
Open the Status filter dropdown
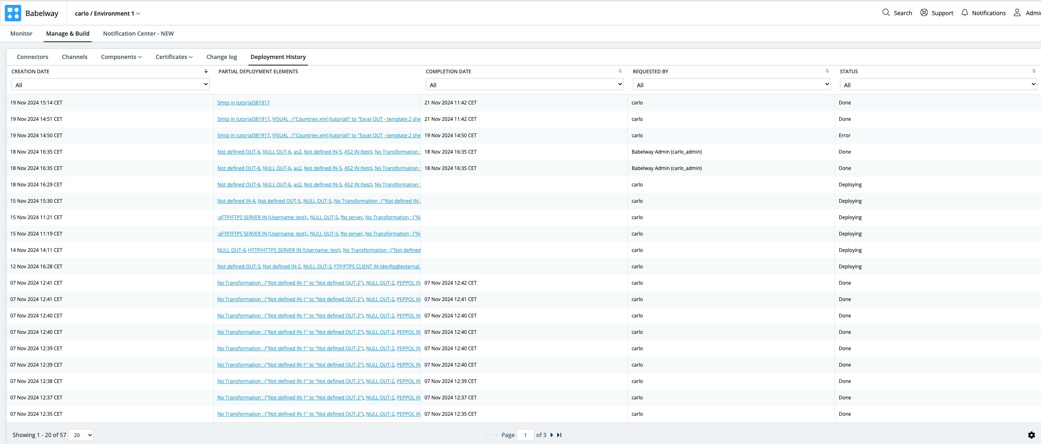(937, 85)
